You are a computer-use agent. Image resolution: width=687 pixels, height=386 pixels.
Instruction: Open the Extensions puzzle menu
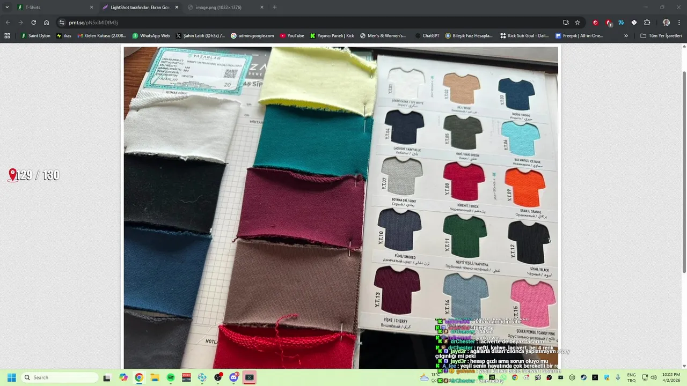tap(647, 23)
